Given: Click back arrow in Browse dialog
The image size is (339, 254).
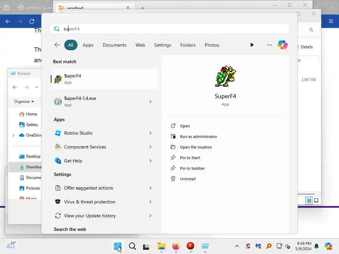Looking at the screenshot, I should 15,87.
